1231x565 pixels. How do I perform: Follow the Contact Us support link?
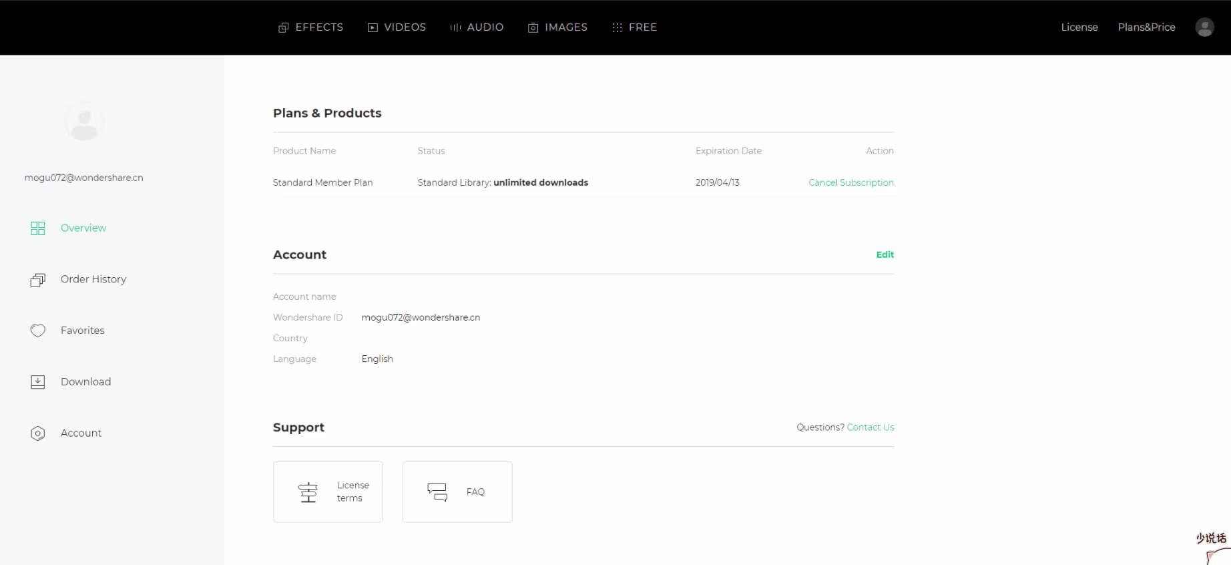point(870,427)
